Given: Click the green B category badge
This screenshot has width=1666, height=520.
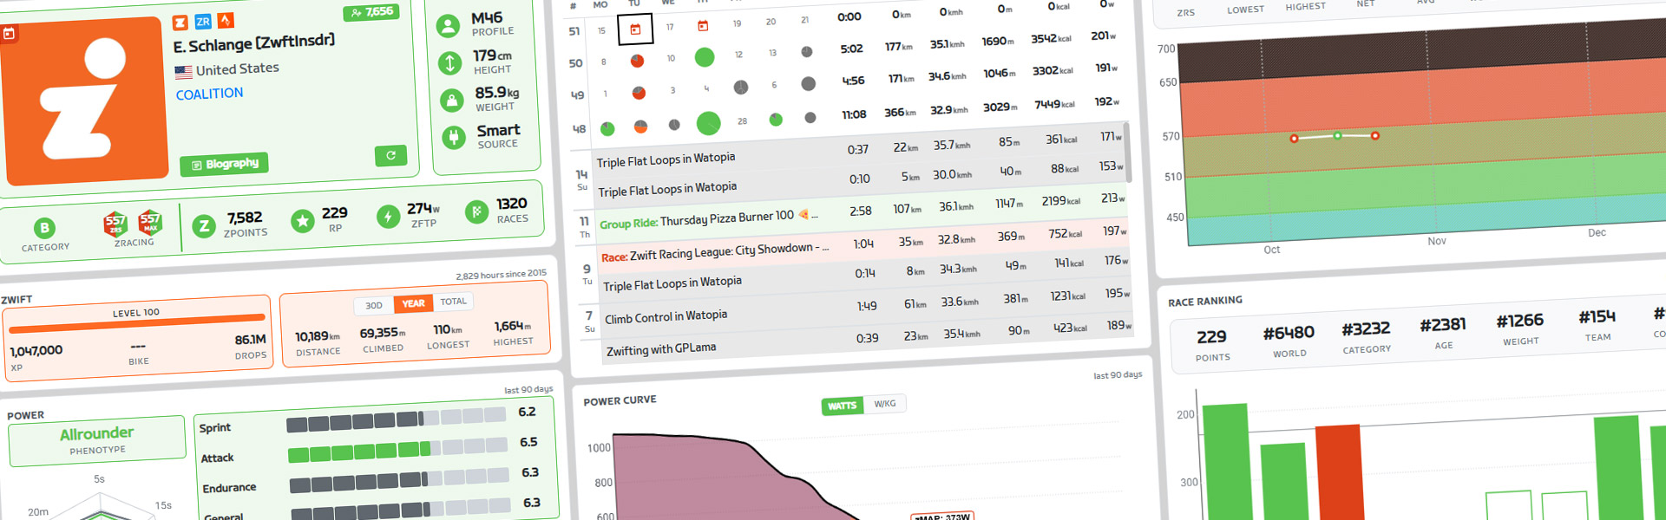Looking at the screenshot, I should 44,228.
